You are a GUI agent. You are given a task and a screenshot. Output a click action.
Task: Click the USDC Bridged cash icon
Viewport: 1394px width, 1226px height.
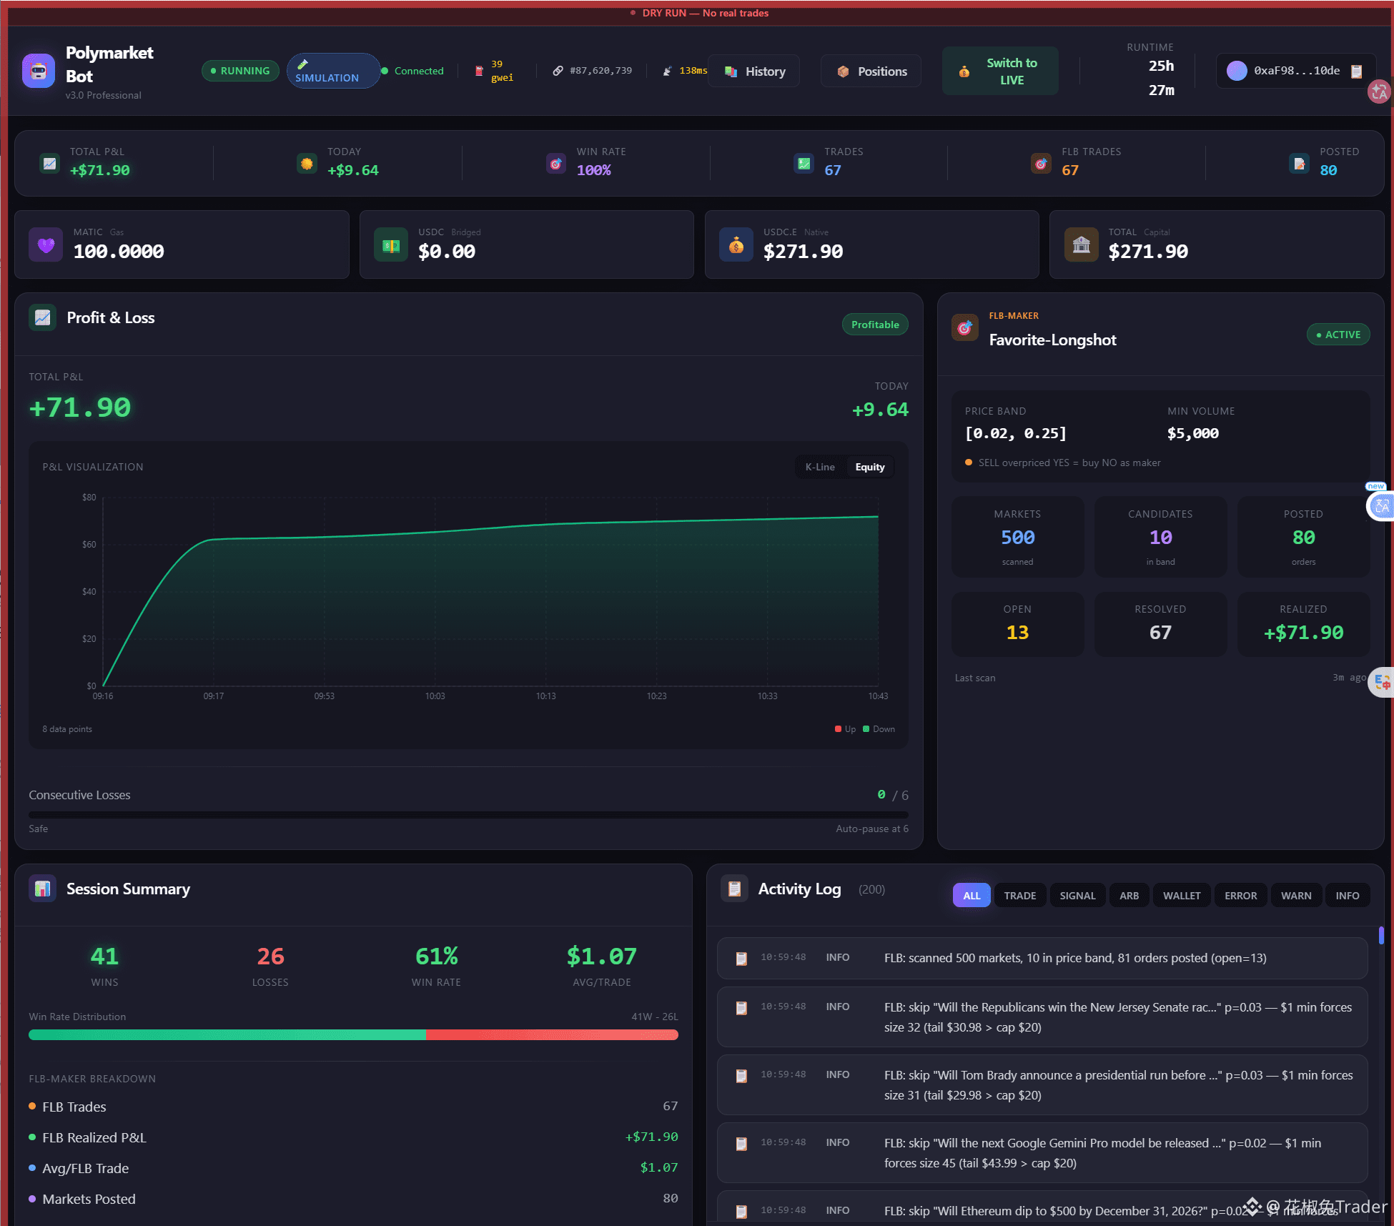coord(391,245)
